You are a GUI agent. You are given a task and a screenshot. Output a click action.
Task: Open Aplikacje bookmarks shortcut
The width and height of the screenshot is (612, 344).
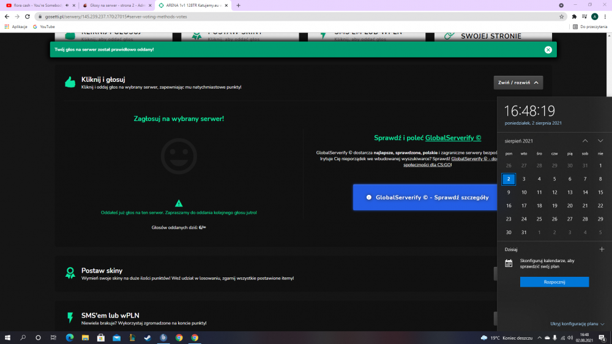(16, 27)
